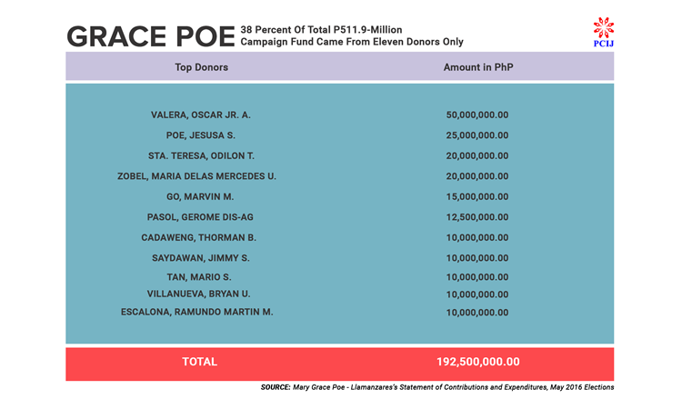Viewport: 682px width, 409px height.
Task: Select donor Valera, Oscar Jr. A.
Action: coord(200,115)
